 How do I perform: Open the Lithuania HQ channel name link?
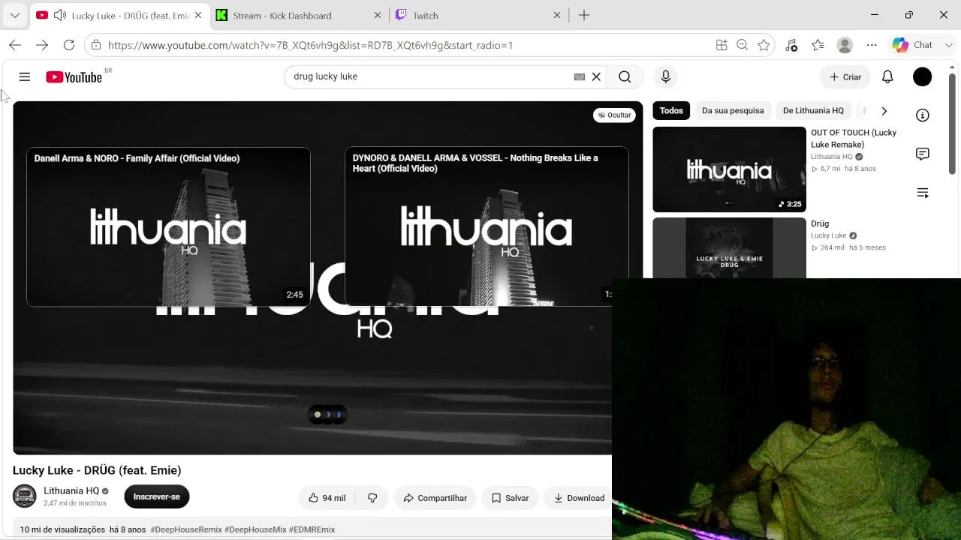(x=71, y=491)
